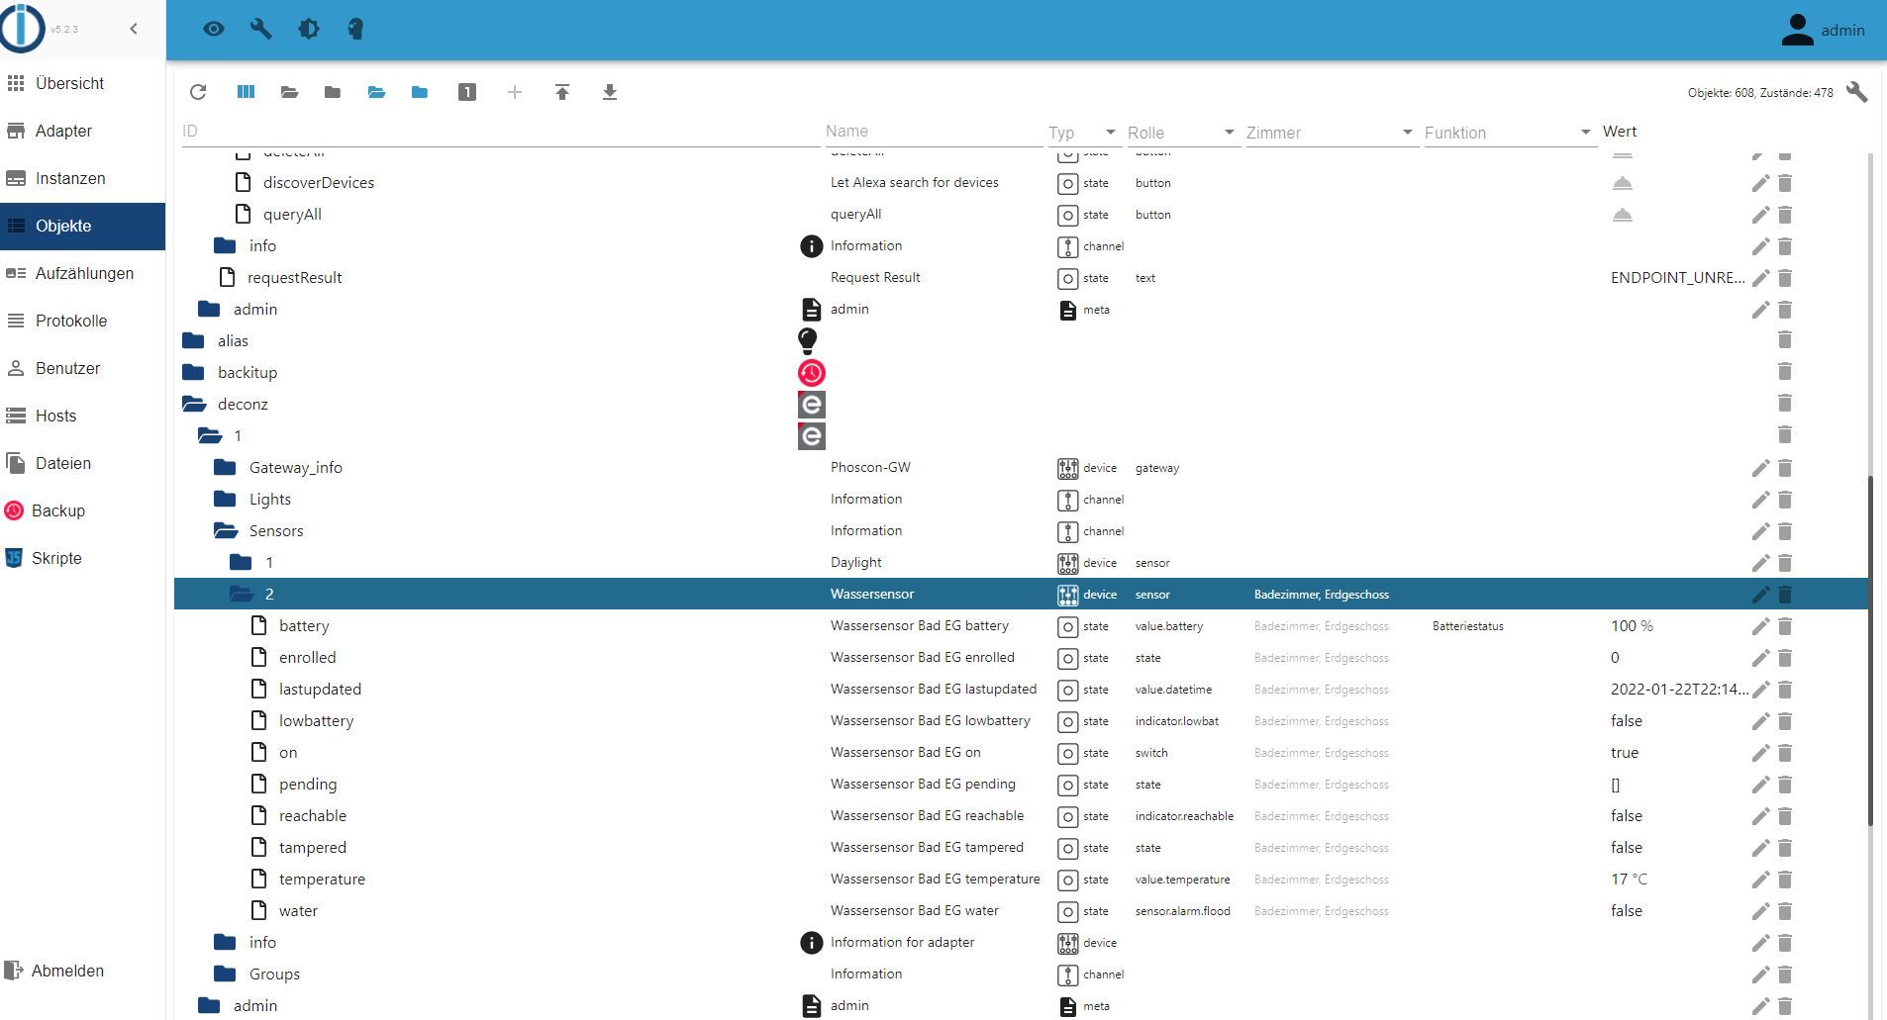The image size is (1887, 1020).
Task: Click the blue closed-folder toolbar icon
Action: (x=420, y=92)
